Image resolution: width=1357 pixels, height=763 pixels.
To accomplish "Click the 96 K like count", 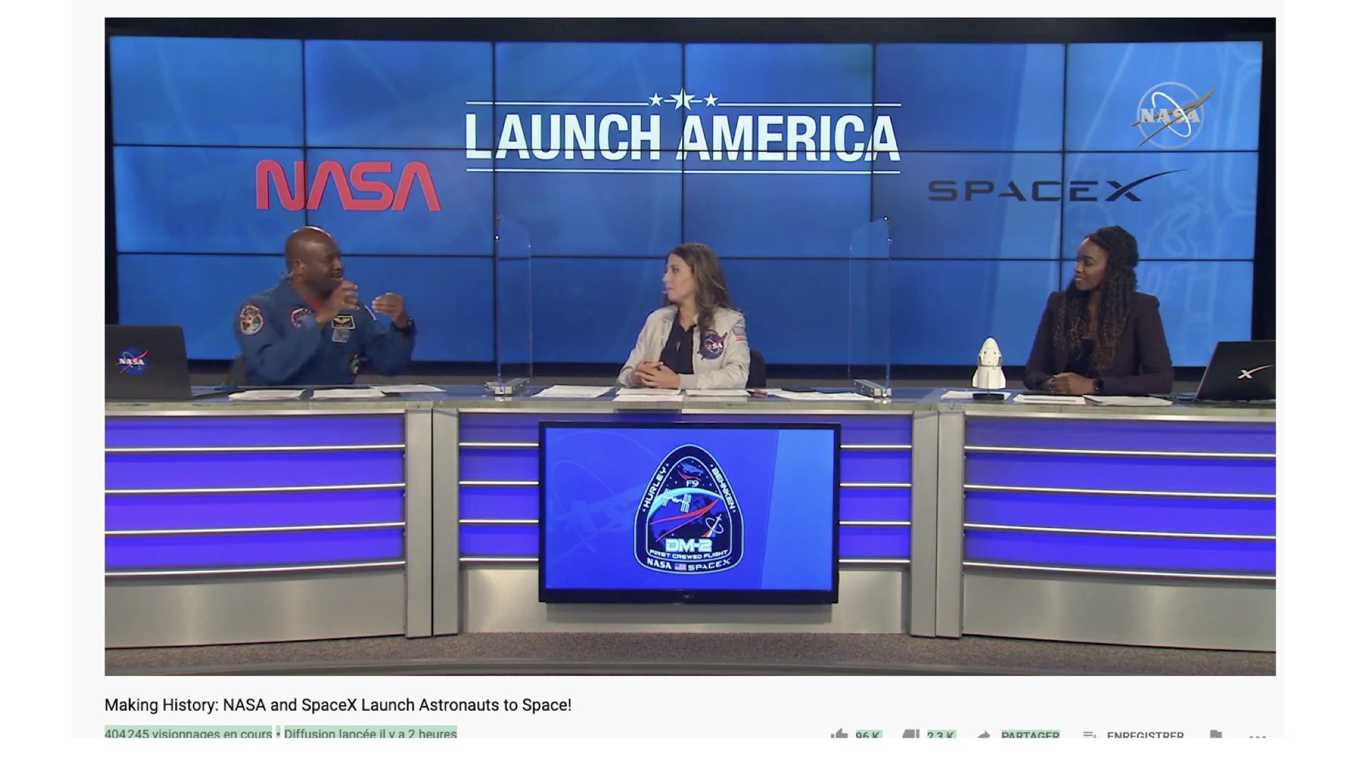I will tap(868, 735).
